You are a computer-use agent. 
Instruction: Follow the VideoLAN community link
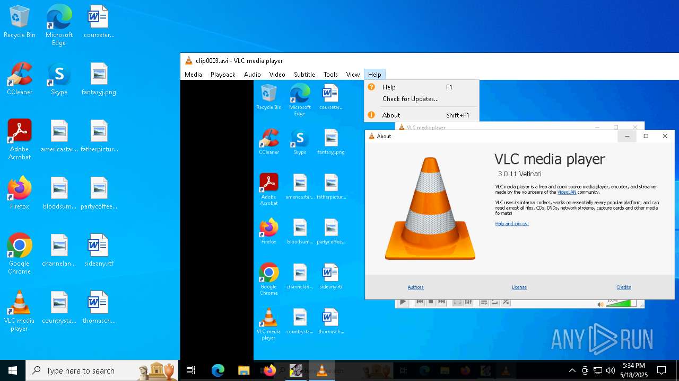point(567,192)
